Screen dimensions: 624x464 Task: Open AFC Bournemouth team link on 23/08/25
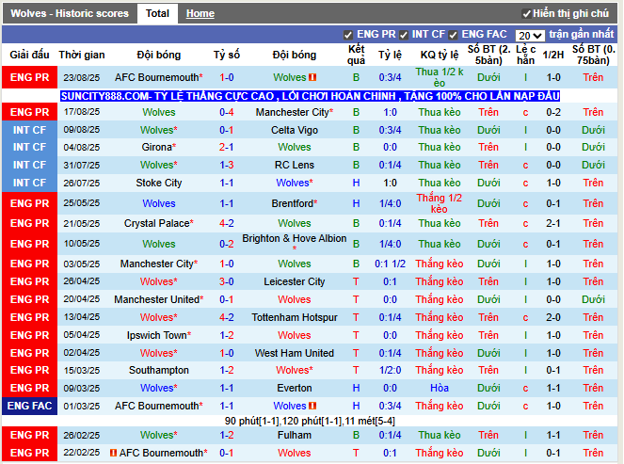coord(157,77)
